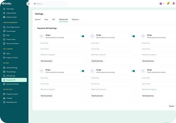Click the 'Settings' page title
176x123 pixels.
click(x=39, y=14)
